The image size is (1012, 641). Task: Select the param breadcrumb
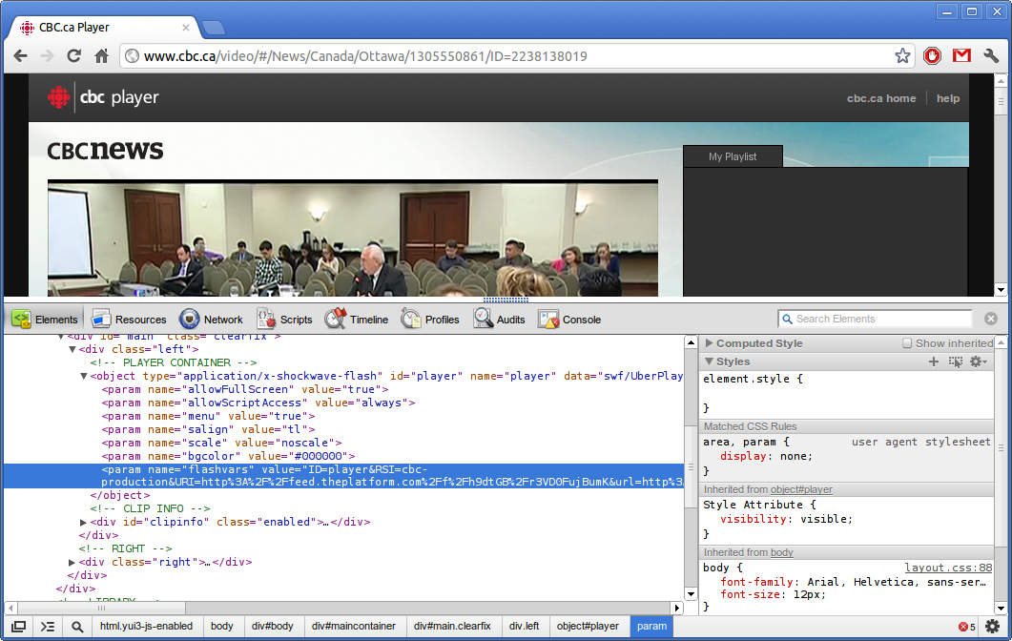tap(651, 626)
